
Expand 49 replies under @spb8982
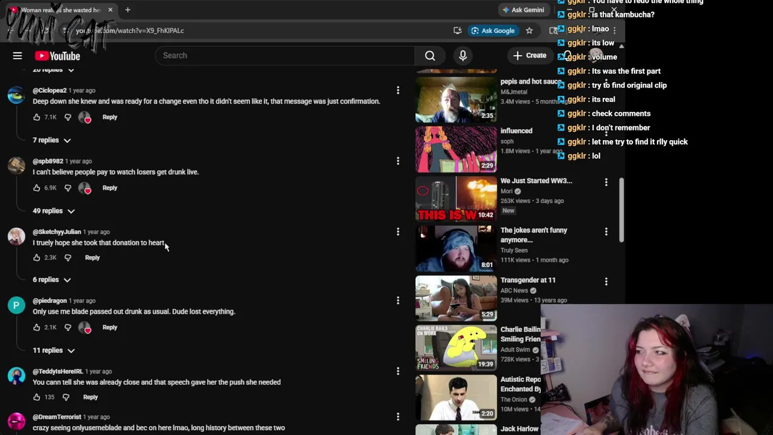click(53, 211)
